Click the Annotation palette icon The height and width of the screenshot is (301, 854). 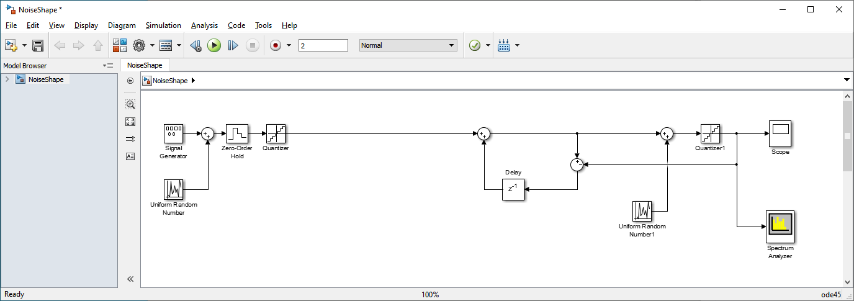click(130, 156)
